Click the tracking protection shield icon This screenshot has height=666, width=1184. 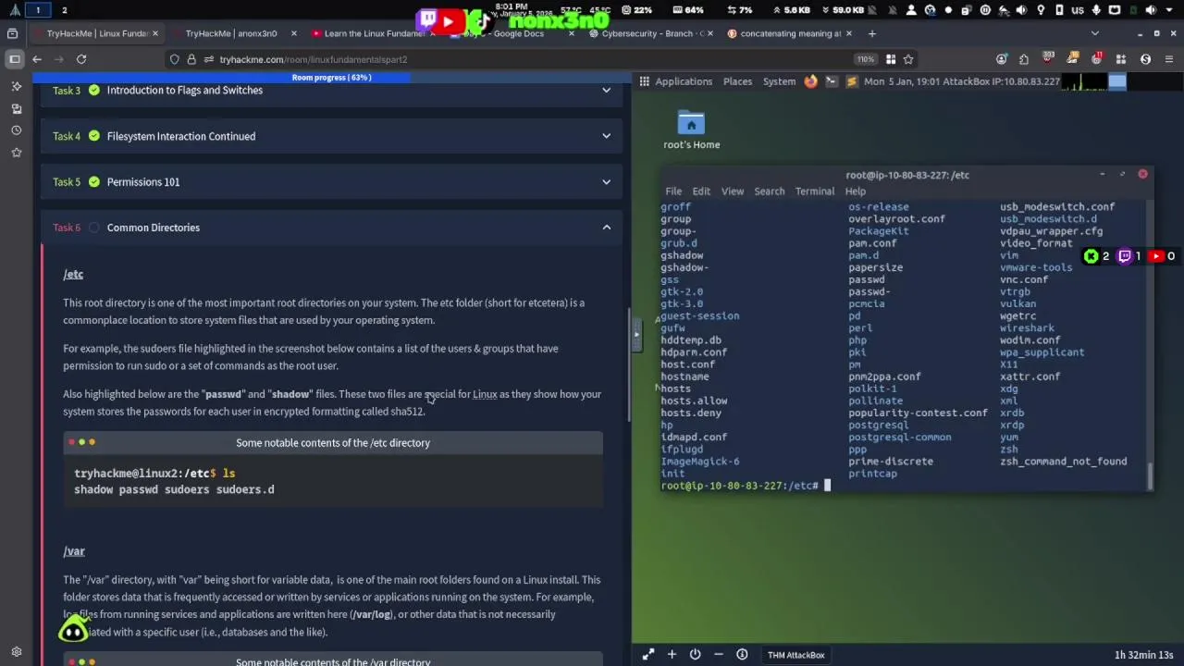click(x=174, y=59)
